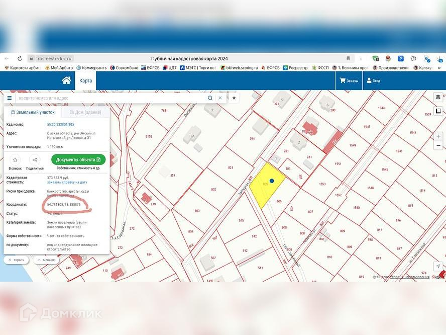Go to the site home page icon

click(x=66, y=80)
